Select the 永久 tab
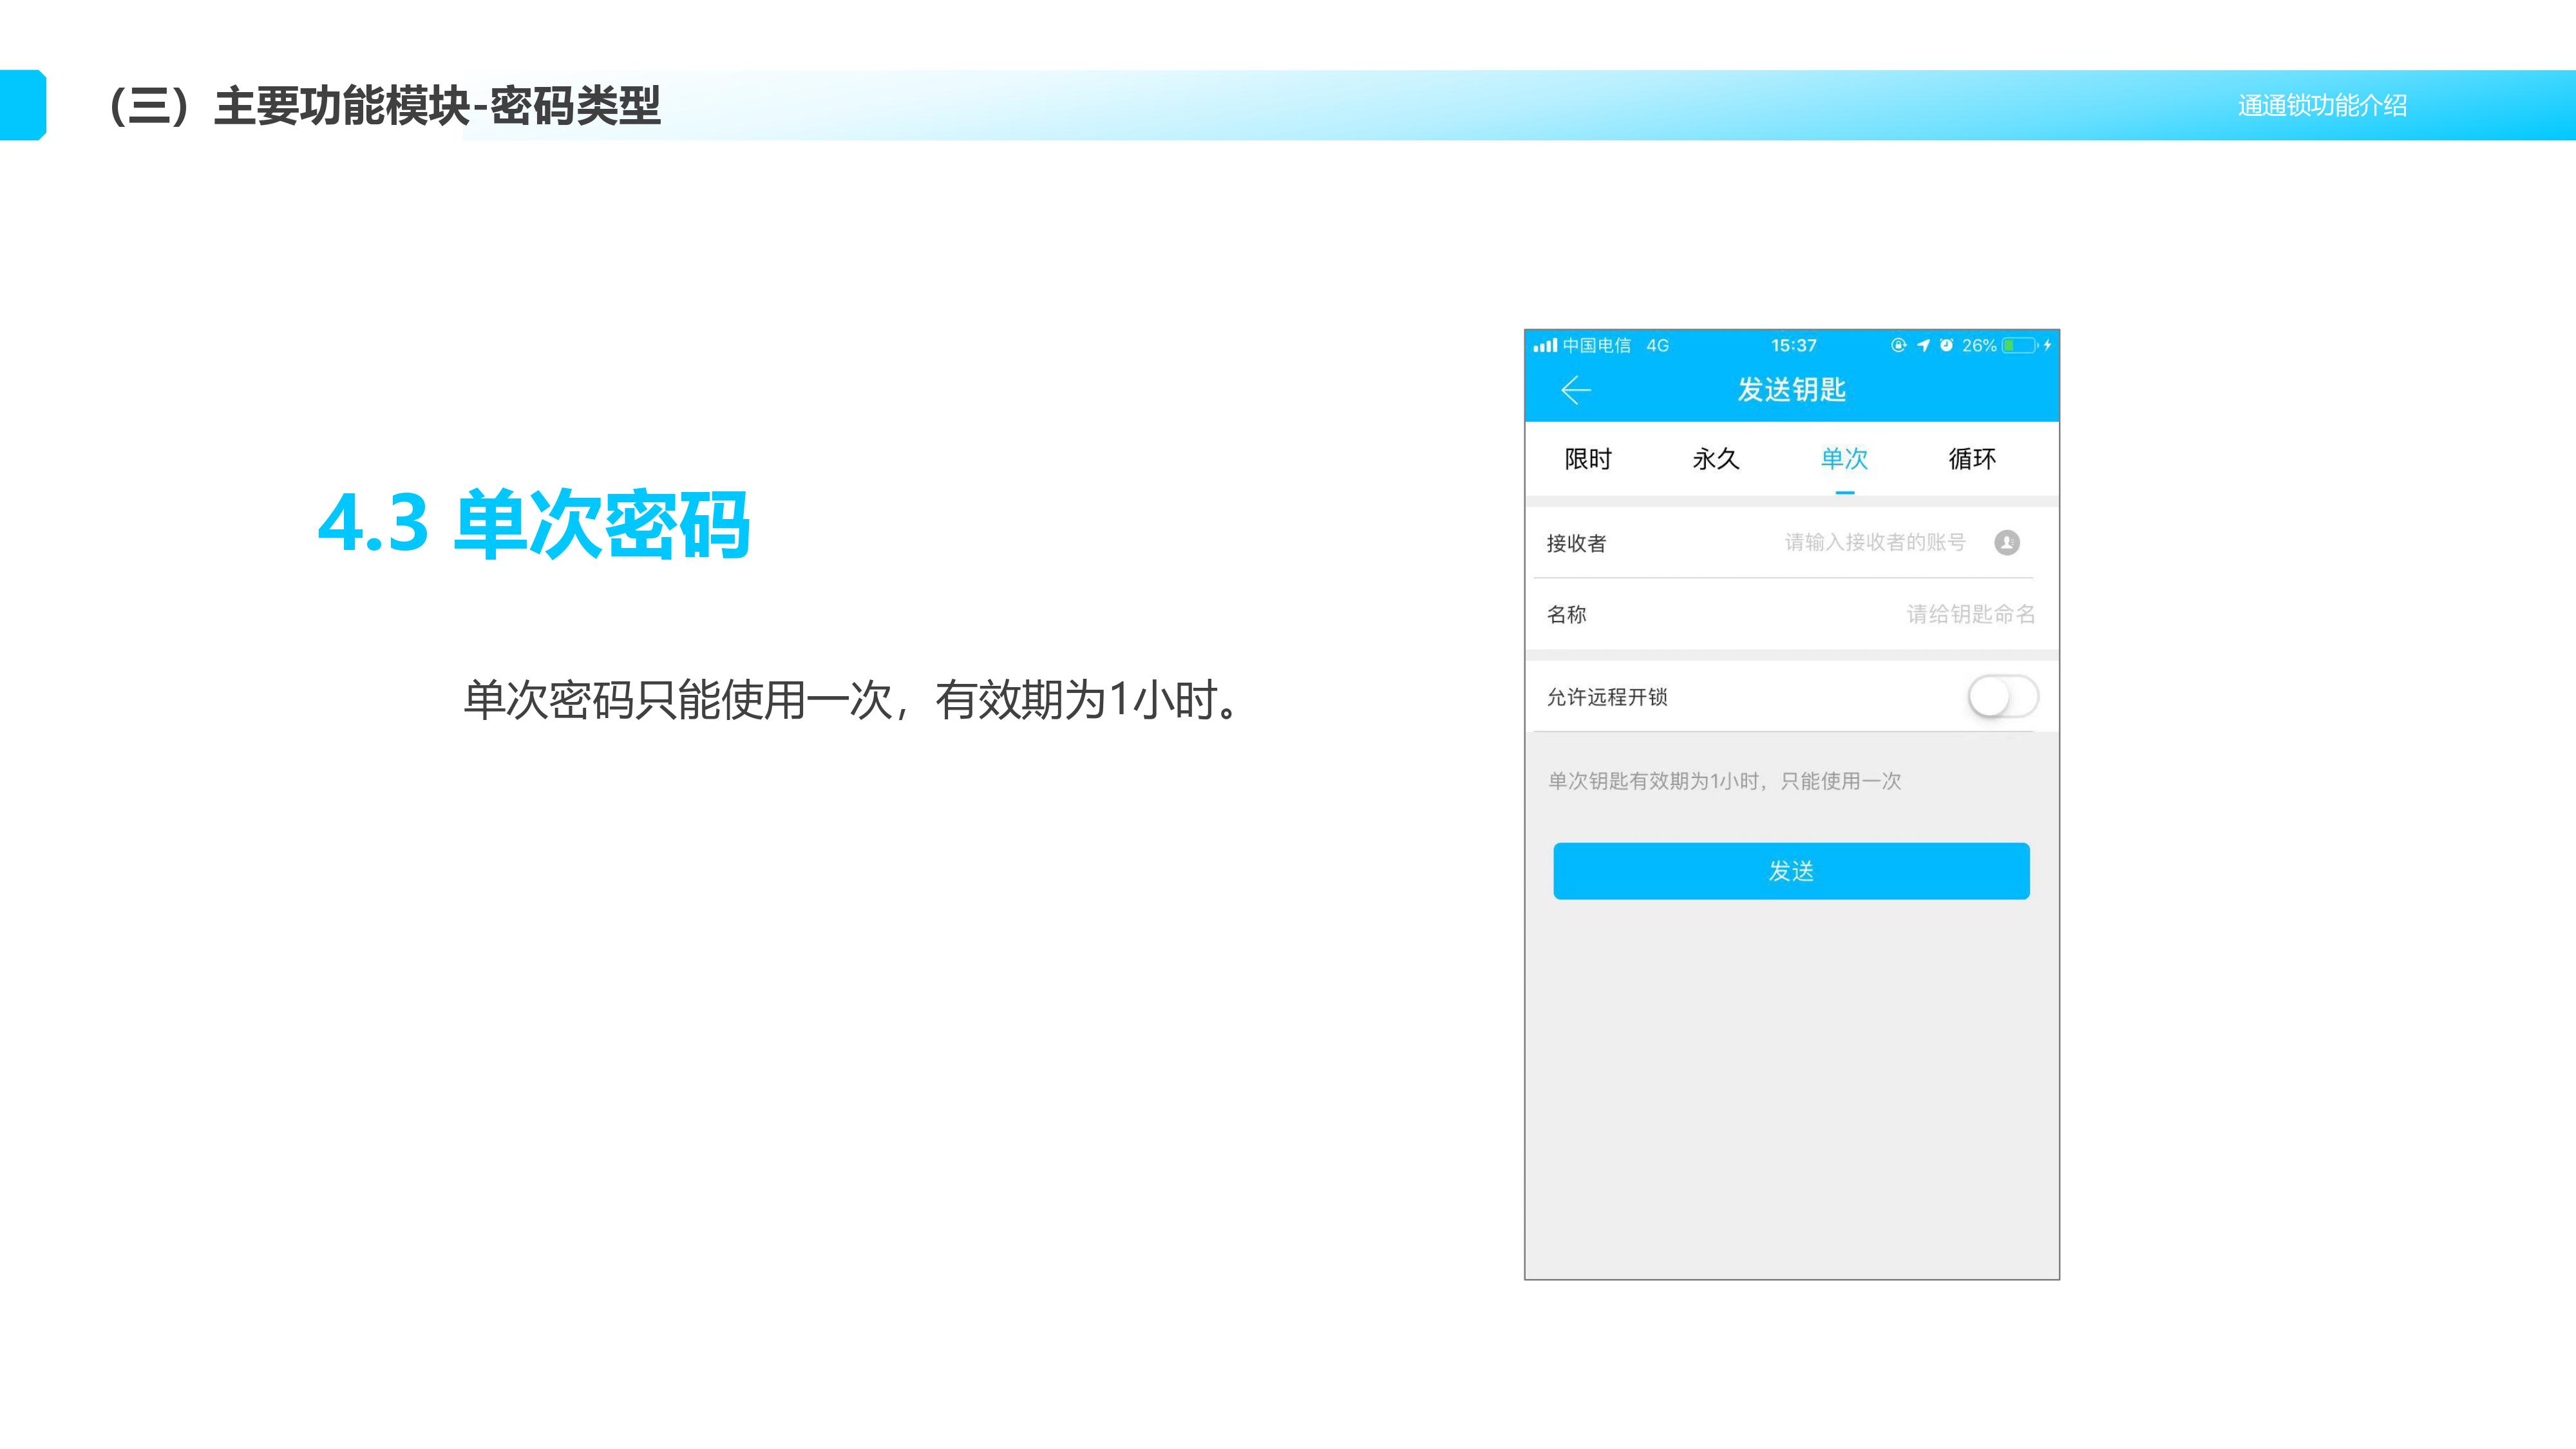The image size is (2576, 1449). click(1716, 459)
